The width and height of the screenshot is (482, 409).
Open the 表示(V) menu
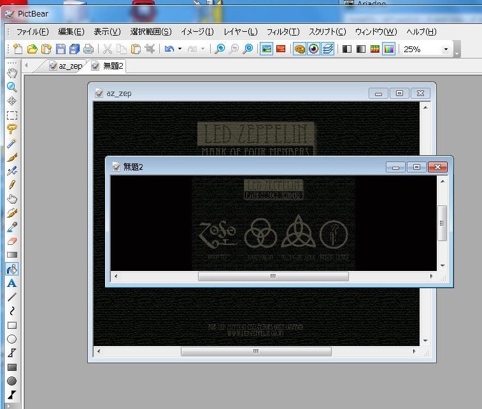107,32
